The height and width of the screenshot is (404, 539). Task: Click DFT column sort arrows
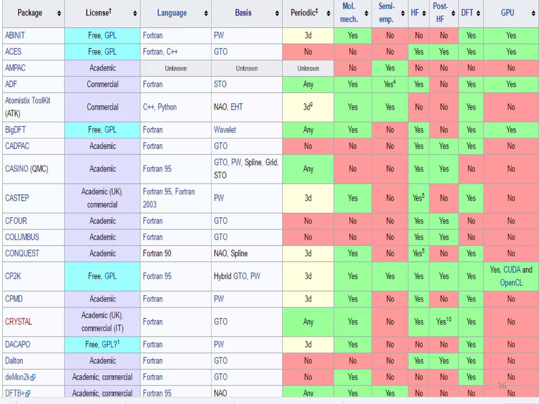click(x=478, y=13)
